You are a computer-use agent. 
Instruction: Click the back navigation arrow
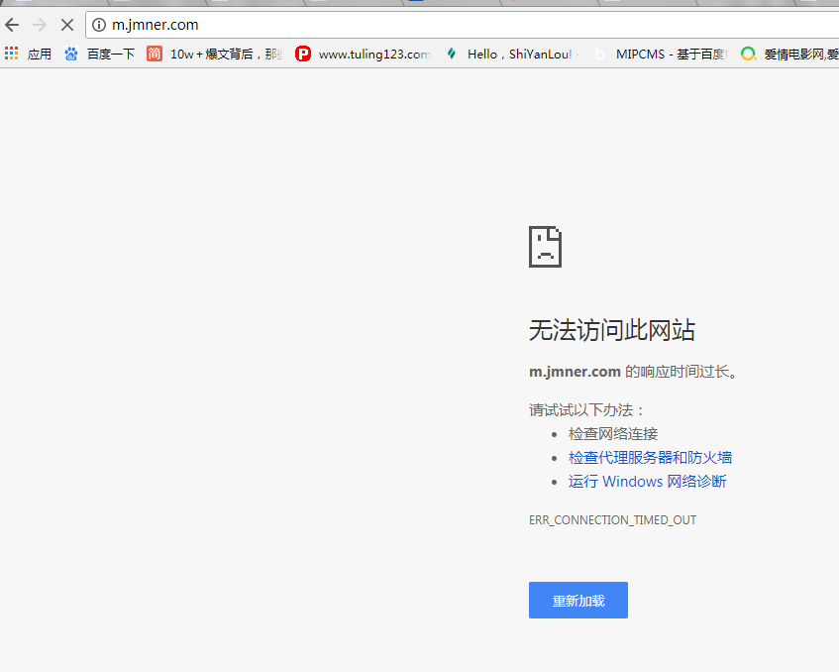[11, 25]
